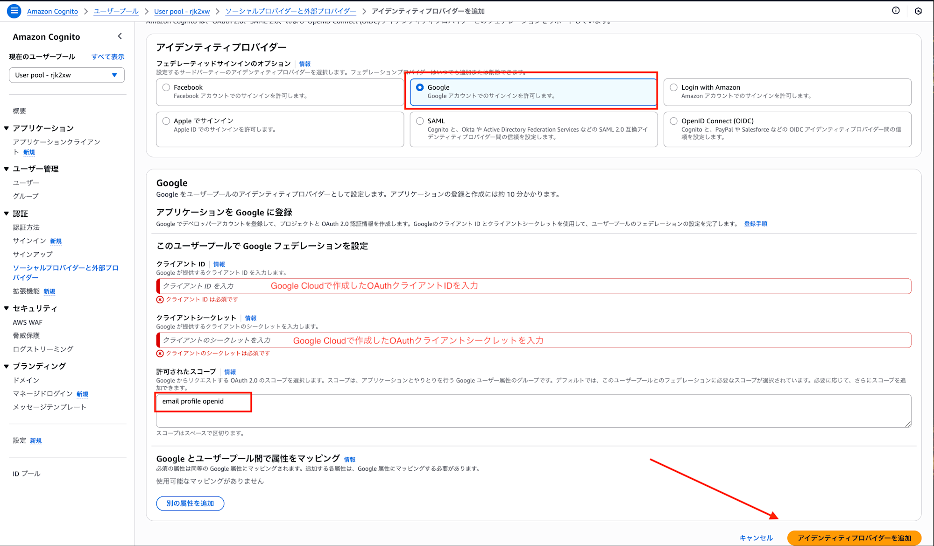Click アイデンティティプロバイダーを追加 submit button
This screenshot has height=546, width=934.
pos(854,538)
